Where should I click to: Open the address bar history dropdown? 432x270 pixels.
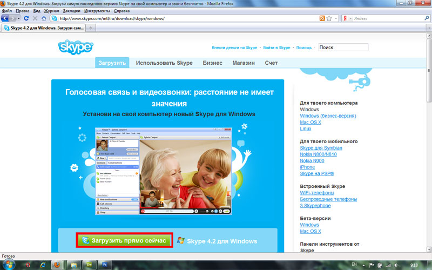tap(336, 18)
